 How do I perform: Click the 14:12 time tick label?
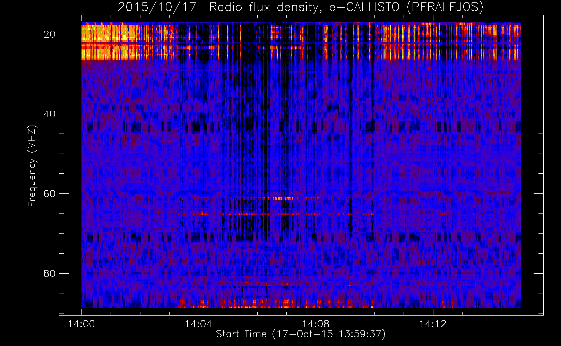433,324
